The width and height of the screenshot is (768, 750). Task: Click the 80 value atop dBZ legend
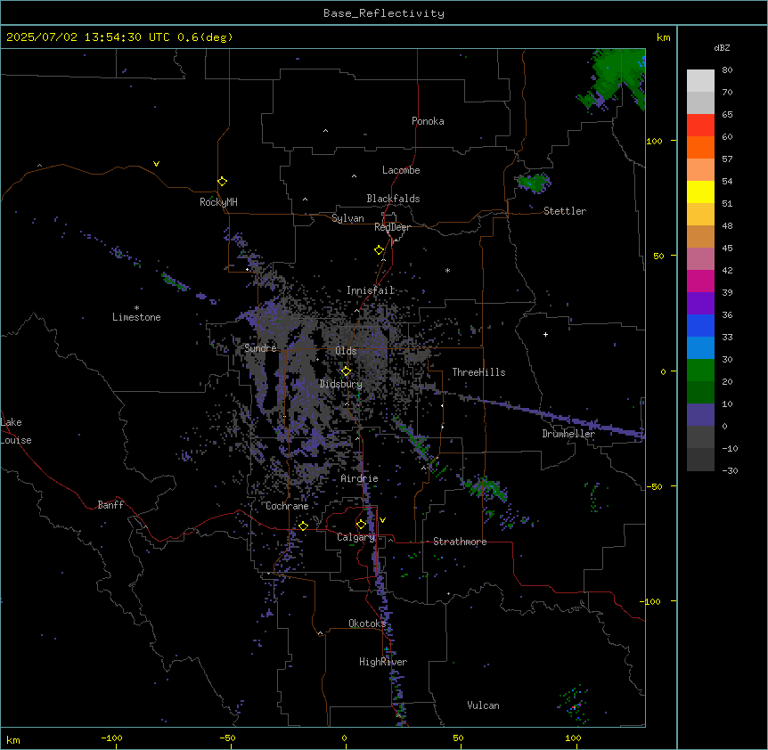point(727,70)
